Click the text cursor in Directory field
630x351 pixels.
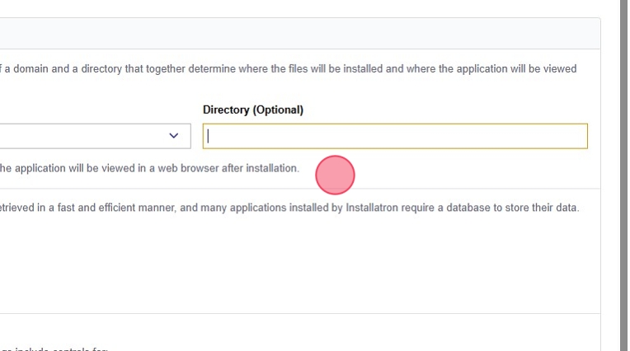coord(209,136)
